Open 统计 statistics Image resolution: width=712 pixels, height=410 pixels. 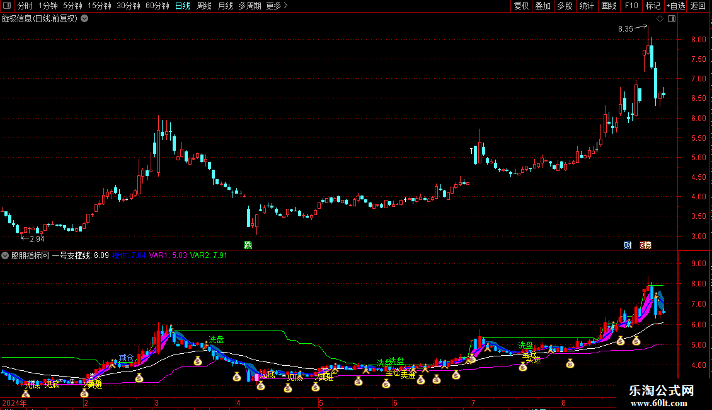pyautogui.click(x=587, y=6)
